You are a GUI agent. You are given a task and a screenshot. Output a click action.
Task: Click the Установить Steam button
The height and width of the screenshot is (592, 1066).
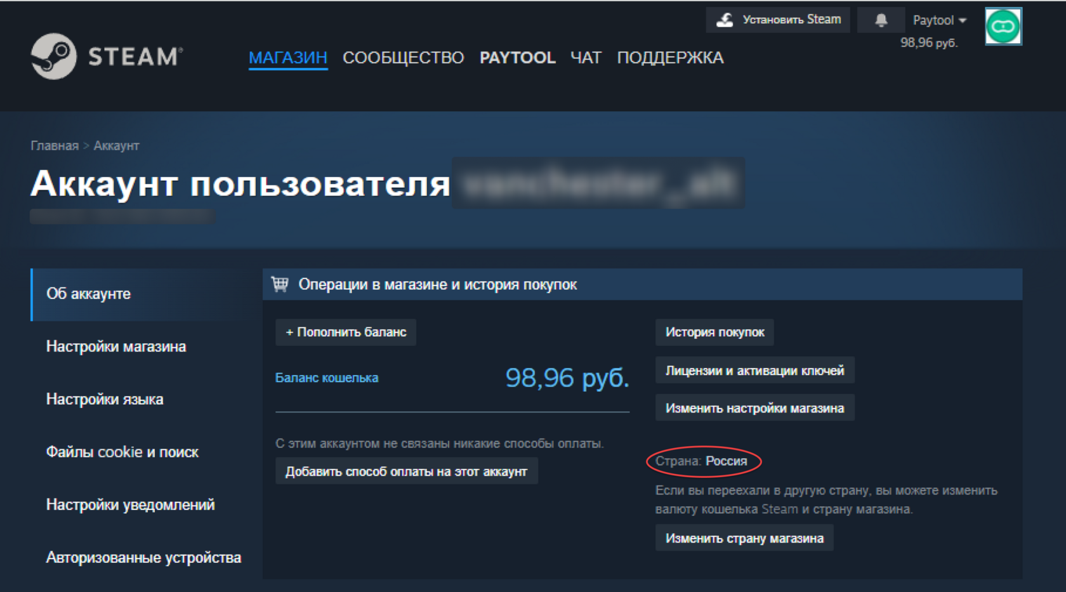[x=778, y=20]
